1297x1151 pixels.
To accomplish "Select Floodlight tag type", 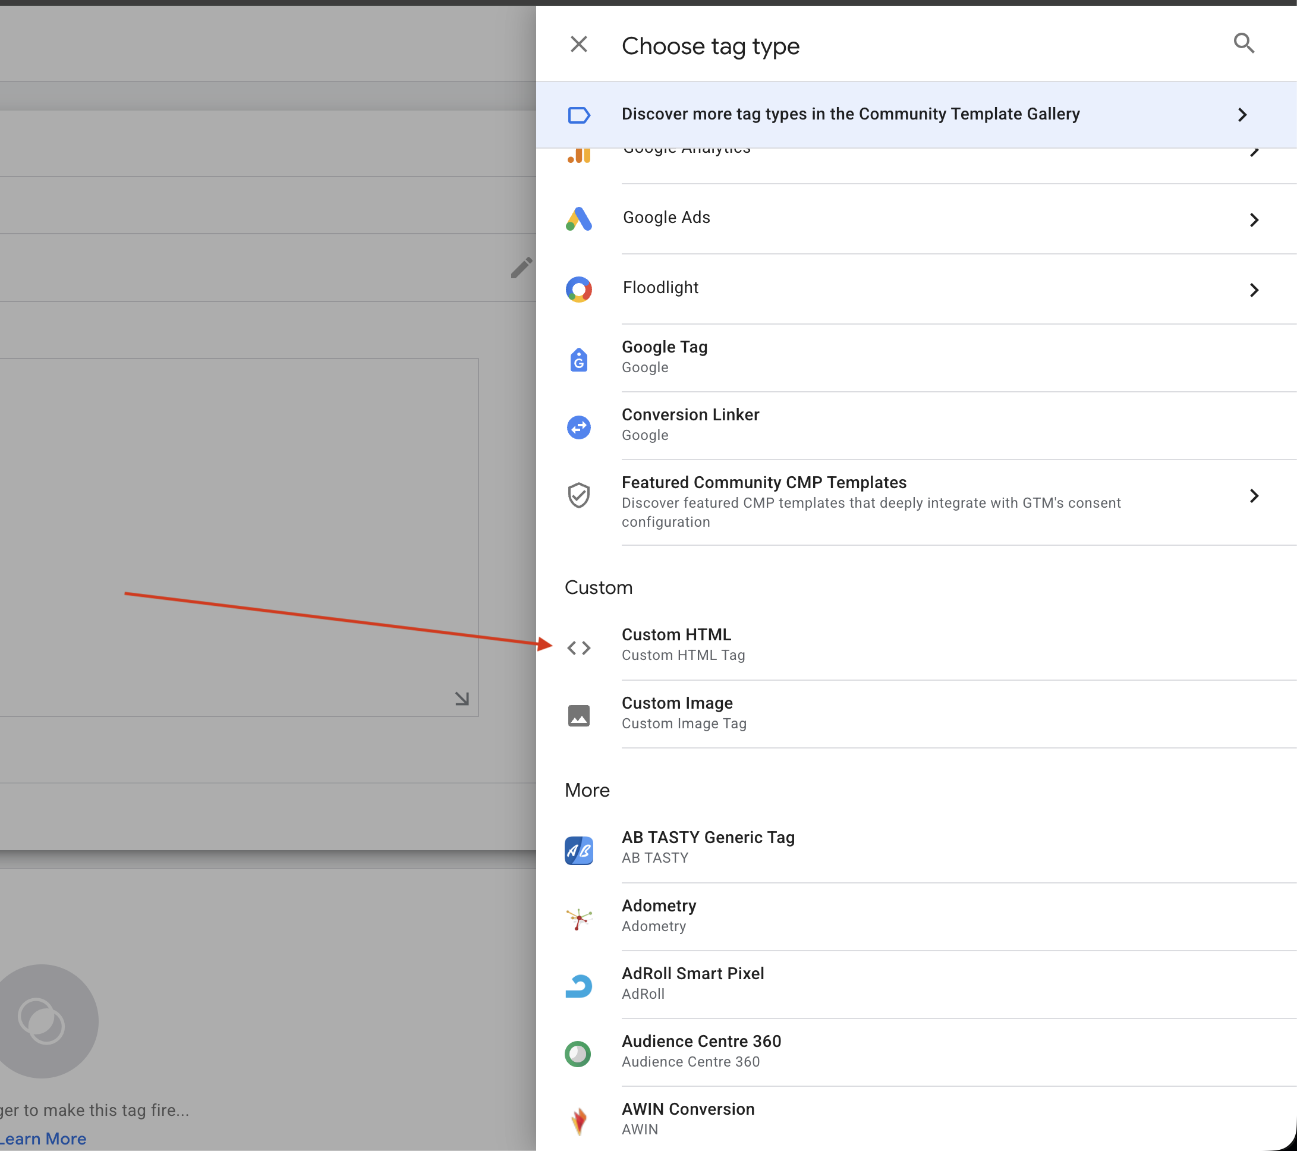I will pos(916,290).
